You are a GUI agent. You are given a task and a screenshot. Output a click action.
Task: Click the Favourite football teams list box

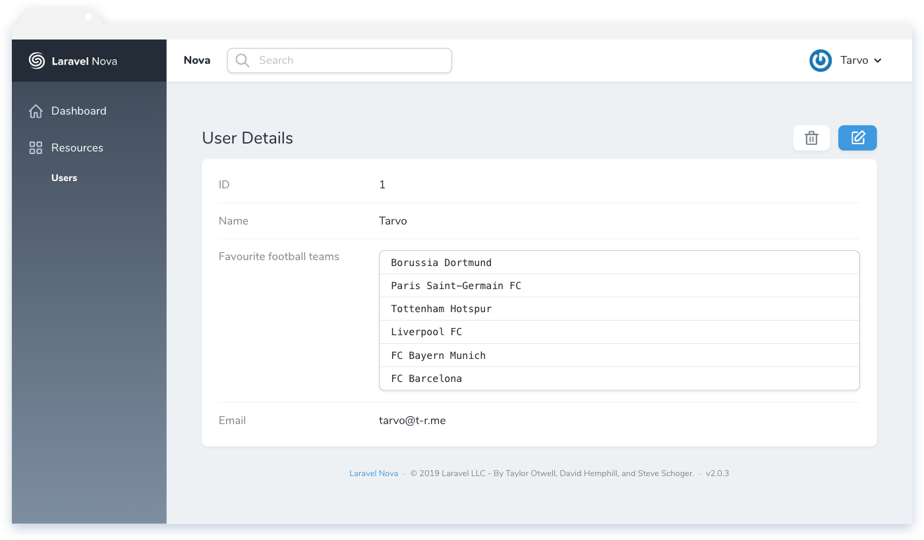(619, 320)
